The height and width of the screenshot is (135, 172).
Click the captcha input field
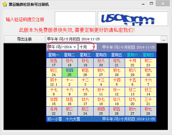75,19
